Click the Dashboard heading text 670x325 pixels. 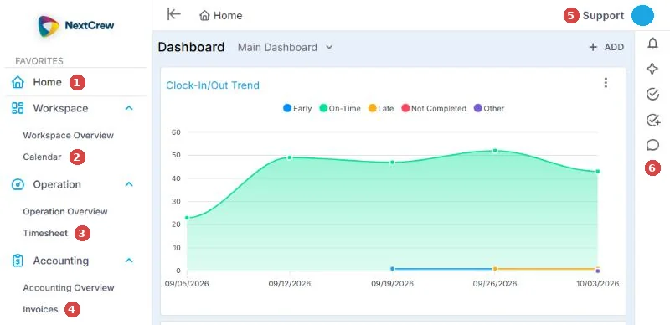pos(191,47)
